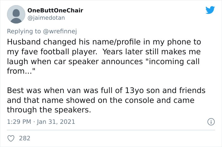The width and height of the screenshot is (222, 147).
Task: Open the tweet info circle icon
Action: (x=211, y=122)
